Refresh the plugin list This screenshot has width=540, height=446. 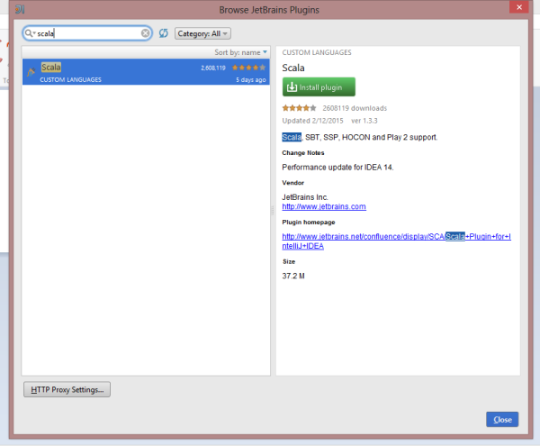point(163,33)
